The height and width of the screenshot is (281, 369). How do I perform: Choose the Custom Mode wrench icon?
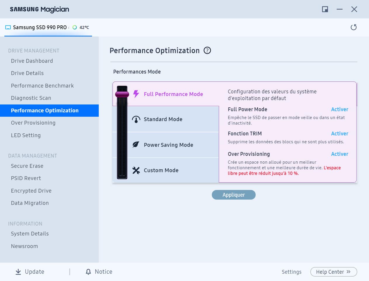pyautogui.click(x=136, y=170)
